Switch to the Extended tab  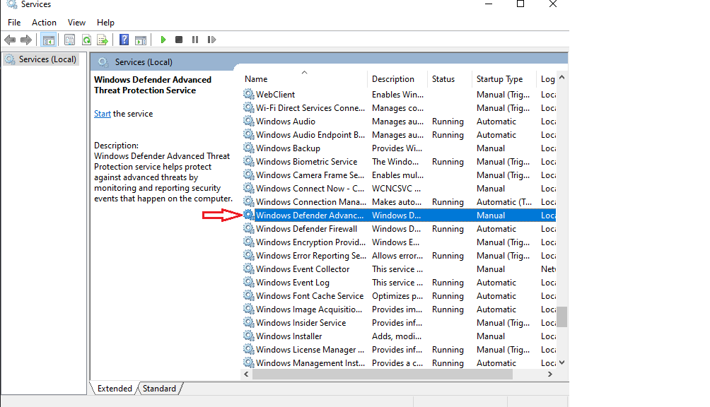[115, 389]
